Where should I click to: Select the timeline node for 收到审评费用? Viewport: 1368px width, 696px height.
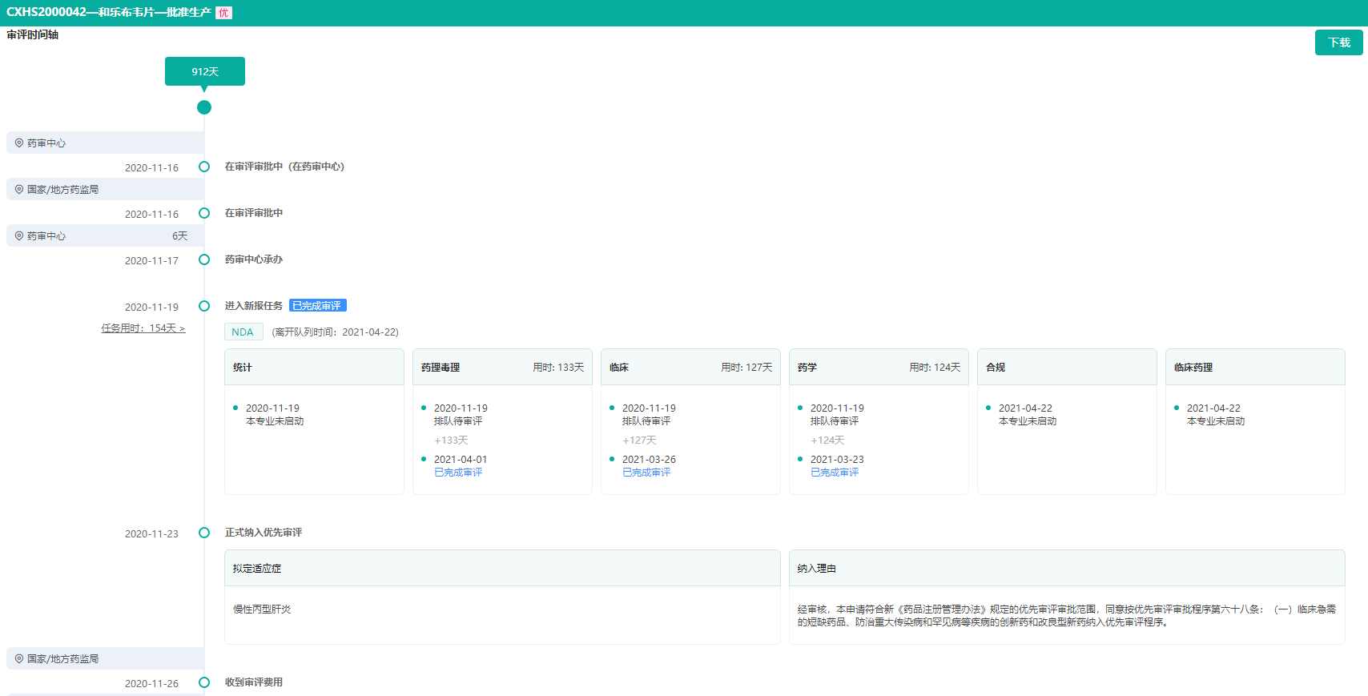click(x=204, y=682)
